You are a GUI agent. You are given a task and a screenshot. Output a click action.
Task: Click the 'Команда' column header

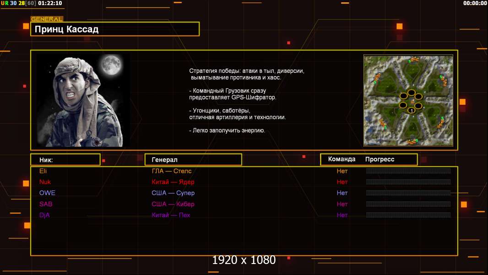[x=342, y=159]
